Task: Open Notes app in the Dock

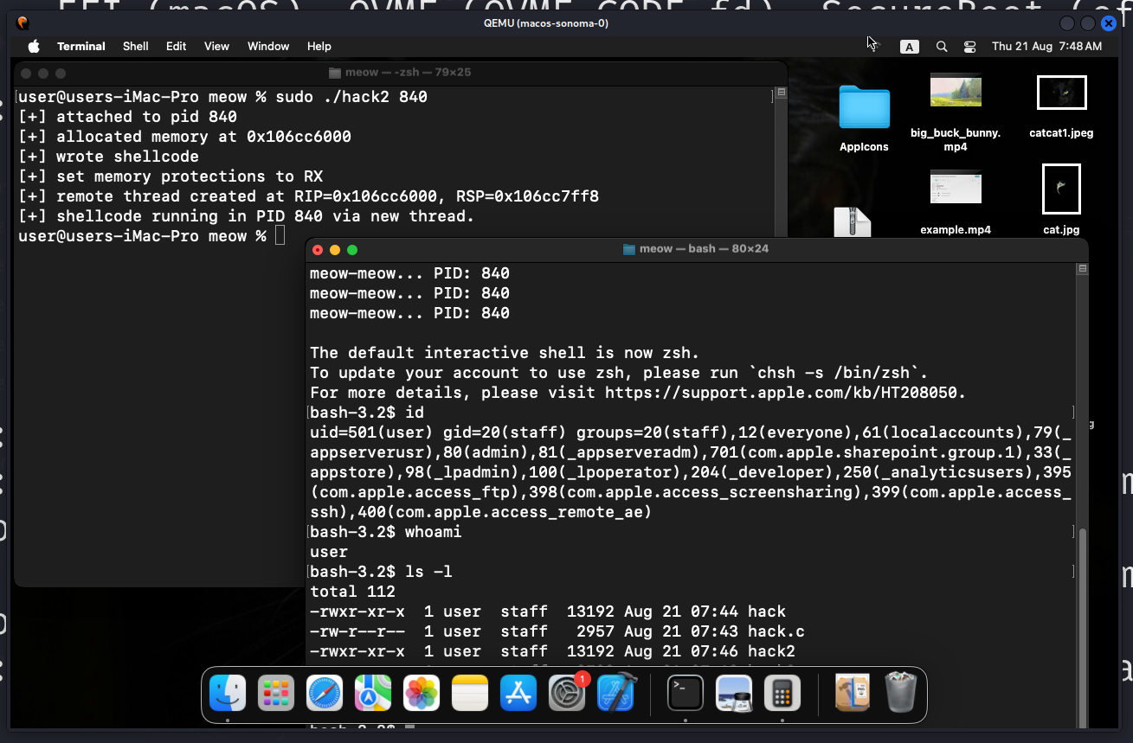Action: click(470, 694)
